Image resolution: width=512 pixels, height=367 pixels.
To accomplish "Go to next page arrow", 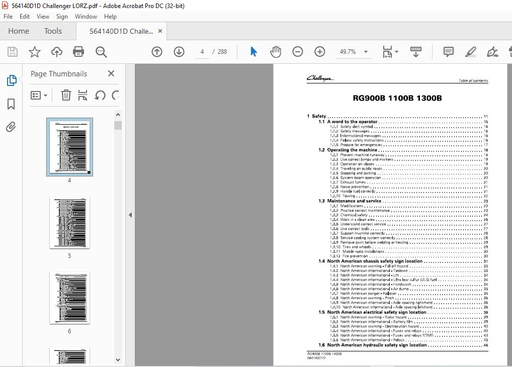I will click(x=179, y=52).
